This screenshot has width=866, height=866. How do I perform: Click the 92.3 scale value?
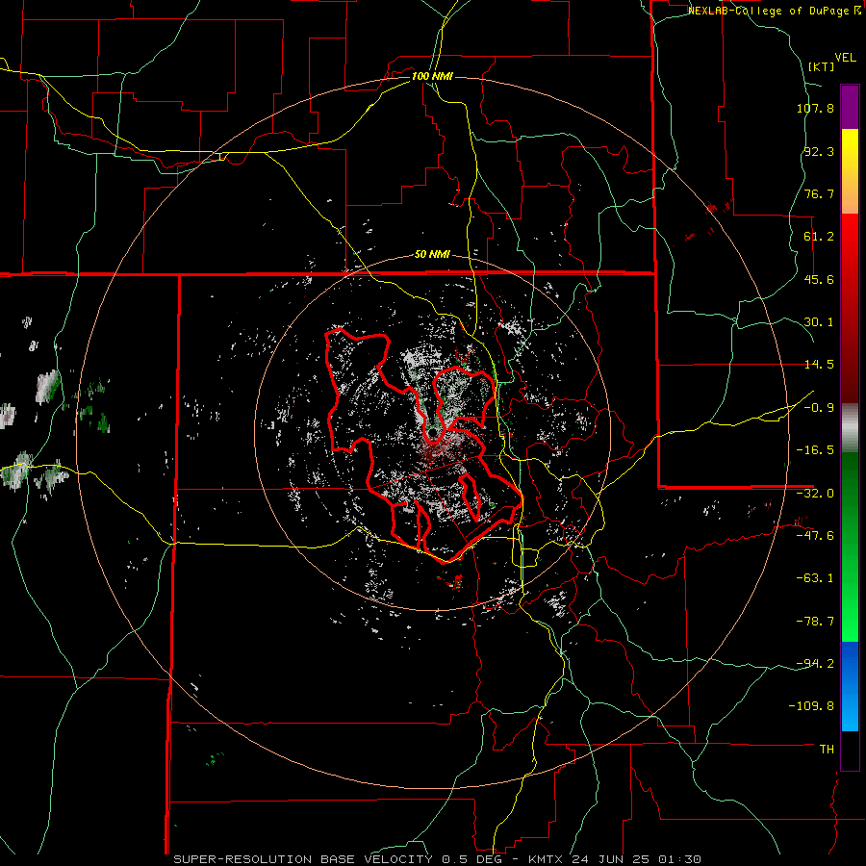coord(819,151)
